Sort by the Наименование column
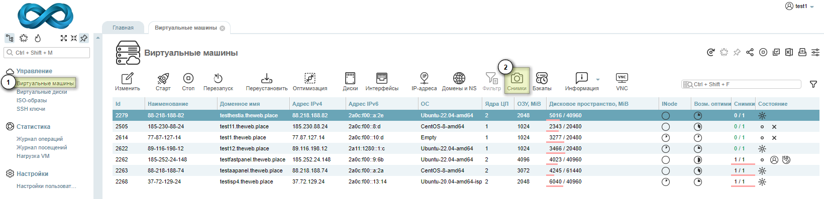The height and width of the screenshot is (199, 824). pos(180,104)
